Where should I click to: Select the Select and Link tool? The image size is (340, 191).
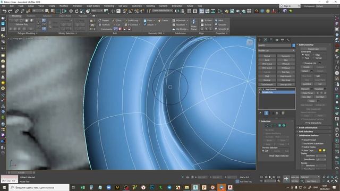point(16,11)
